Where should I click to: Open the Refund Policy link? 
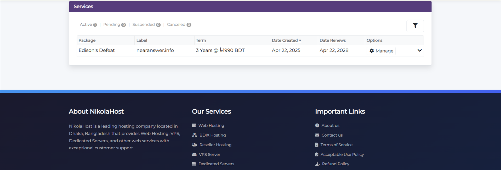coord(335,164)
